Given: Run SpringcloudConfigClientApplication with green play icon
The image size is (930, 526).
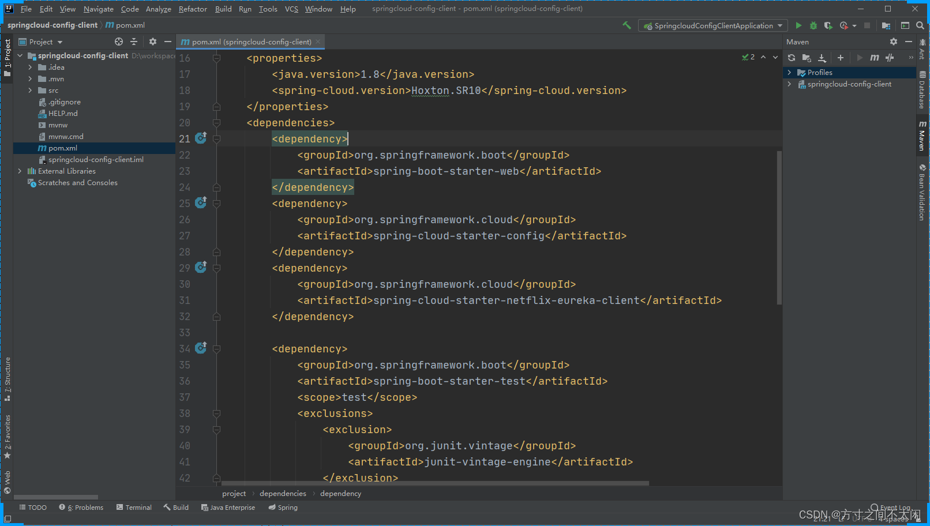Looking at the screenshot, I should (798, 25).
